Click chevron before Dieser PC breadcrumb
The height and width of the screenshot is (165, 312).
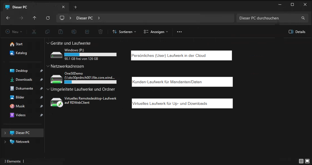click(70, 18)
